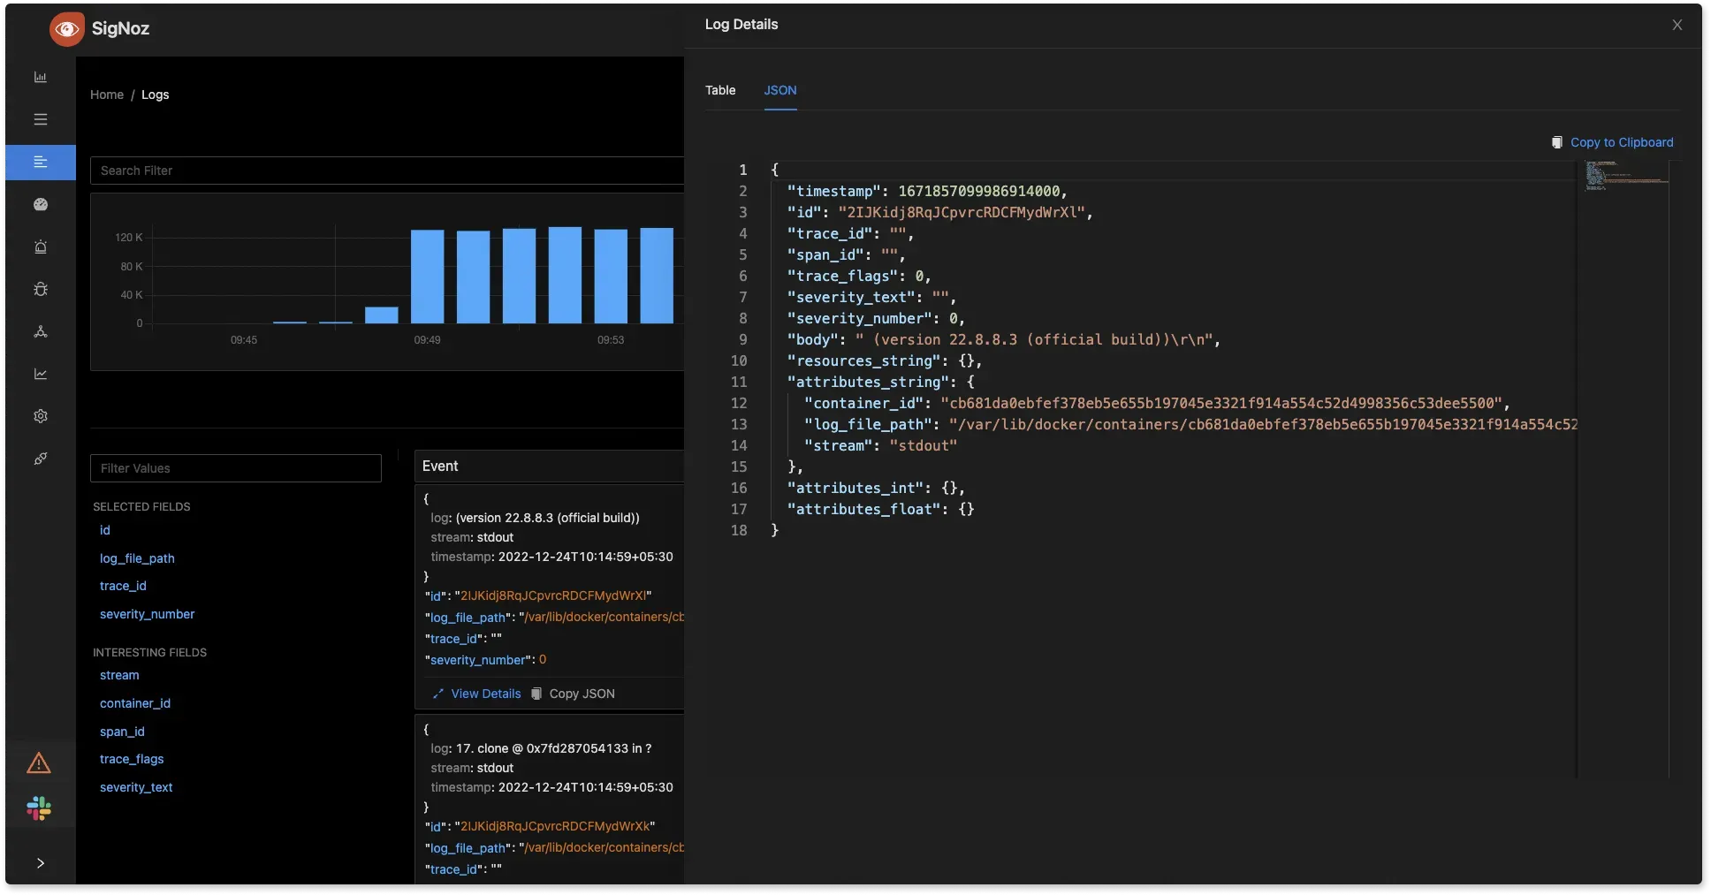
Task: Click the INTERESTING FIELDS heading
Action: pos(149,652)
